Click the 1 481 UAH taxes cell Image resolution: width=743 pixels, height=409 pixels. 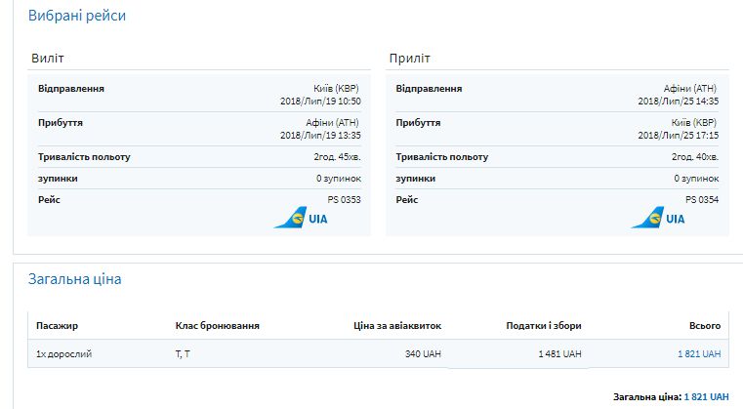tap(559, 353)
